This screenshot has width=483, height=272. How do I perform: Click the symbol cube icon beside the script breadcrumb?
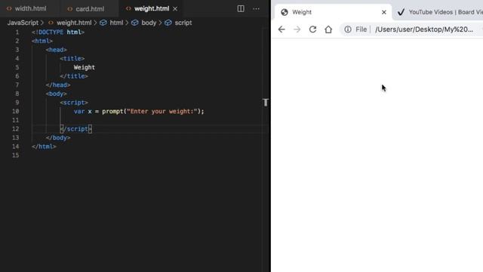point(168,23)
